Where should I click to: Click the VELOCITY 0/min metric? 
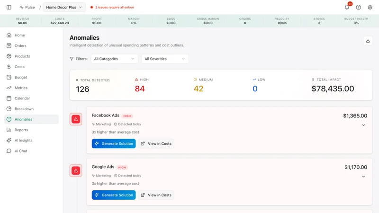coord(282,21)
